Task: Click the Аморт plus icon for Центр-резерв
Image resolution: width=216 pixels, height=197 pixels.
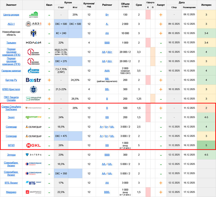Action: click(160, 15)
